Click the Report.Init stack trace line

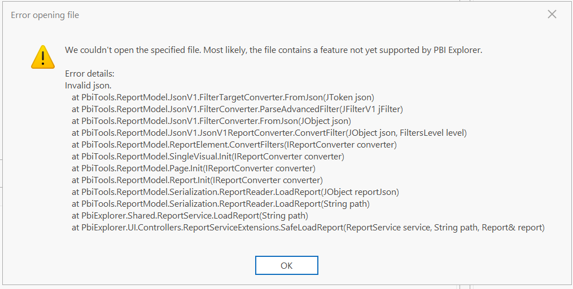click(197, 180)
